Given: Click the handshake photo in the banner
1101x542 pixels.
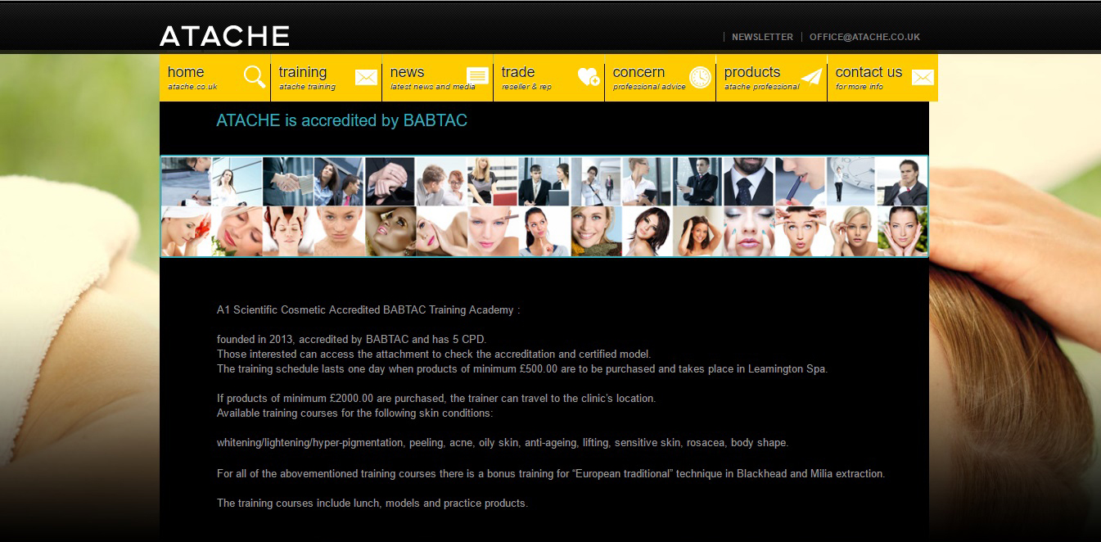Looking at the screenshot, I should click(x=288, y=181).
